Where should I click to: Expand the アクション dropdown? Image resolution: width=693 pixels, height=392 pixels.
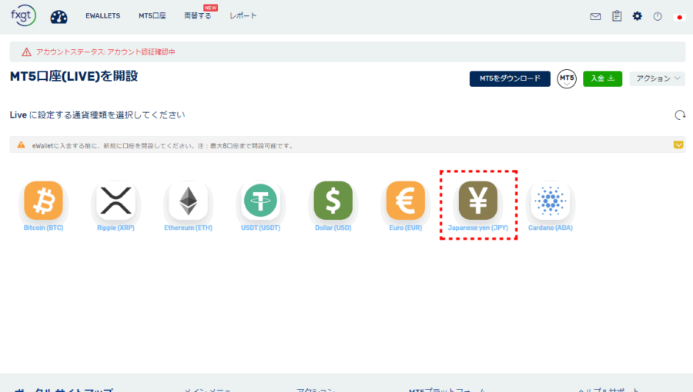(x=658, y=78)
